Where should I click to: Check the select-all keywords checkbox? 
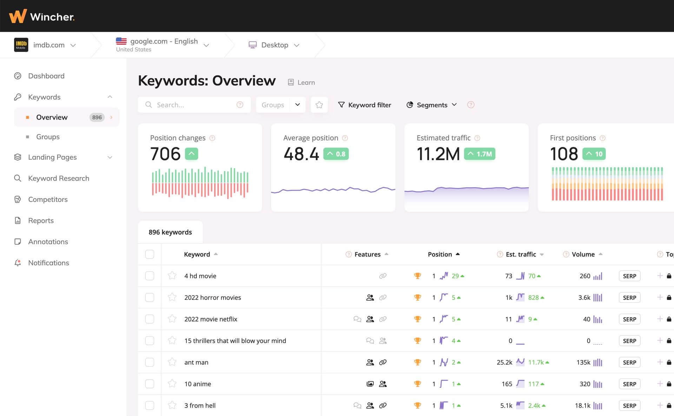[150, 254]
